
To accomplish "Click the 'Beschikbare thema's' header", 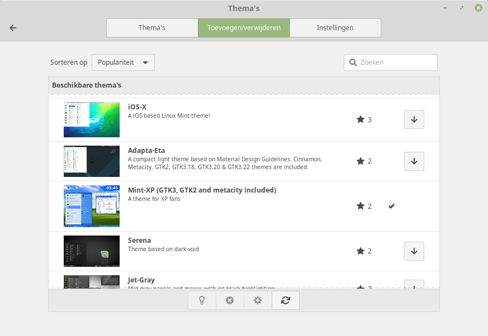I will click(87, 85).
